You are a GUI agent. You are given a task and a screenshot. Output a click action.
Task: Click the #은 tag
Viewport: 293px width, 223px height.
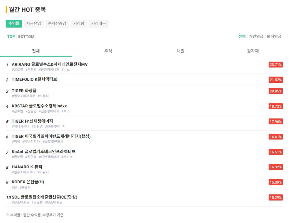click(x=14, y=187)
